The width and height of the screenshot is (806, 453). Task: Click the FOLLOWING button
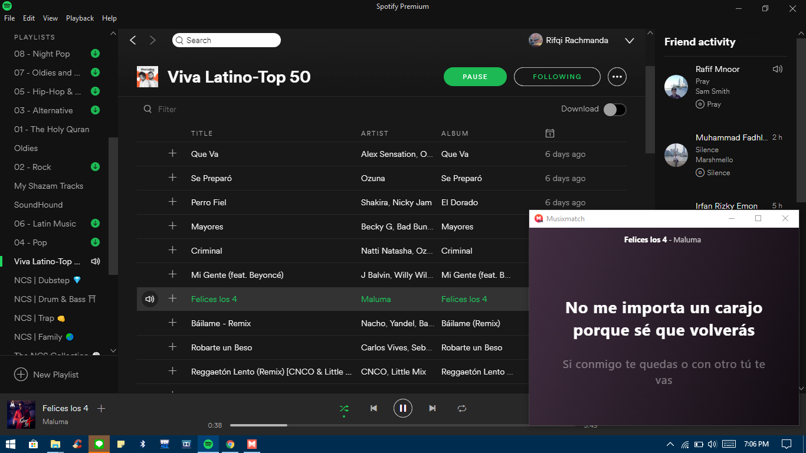[557, 77]
